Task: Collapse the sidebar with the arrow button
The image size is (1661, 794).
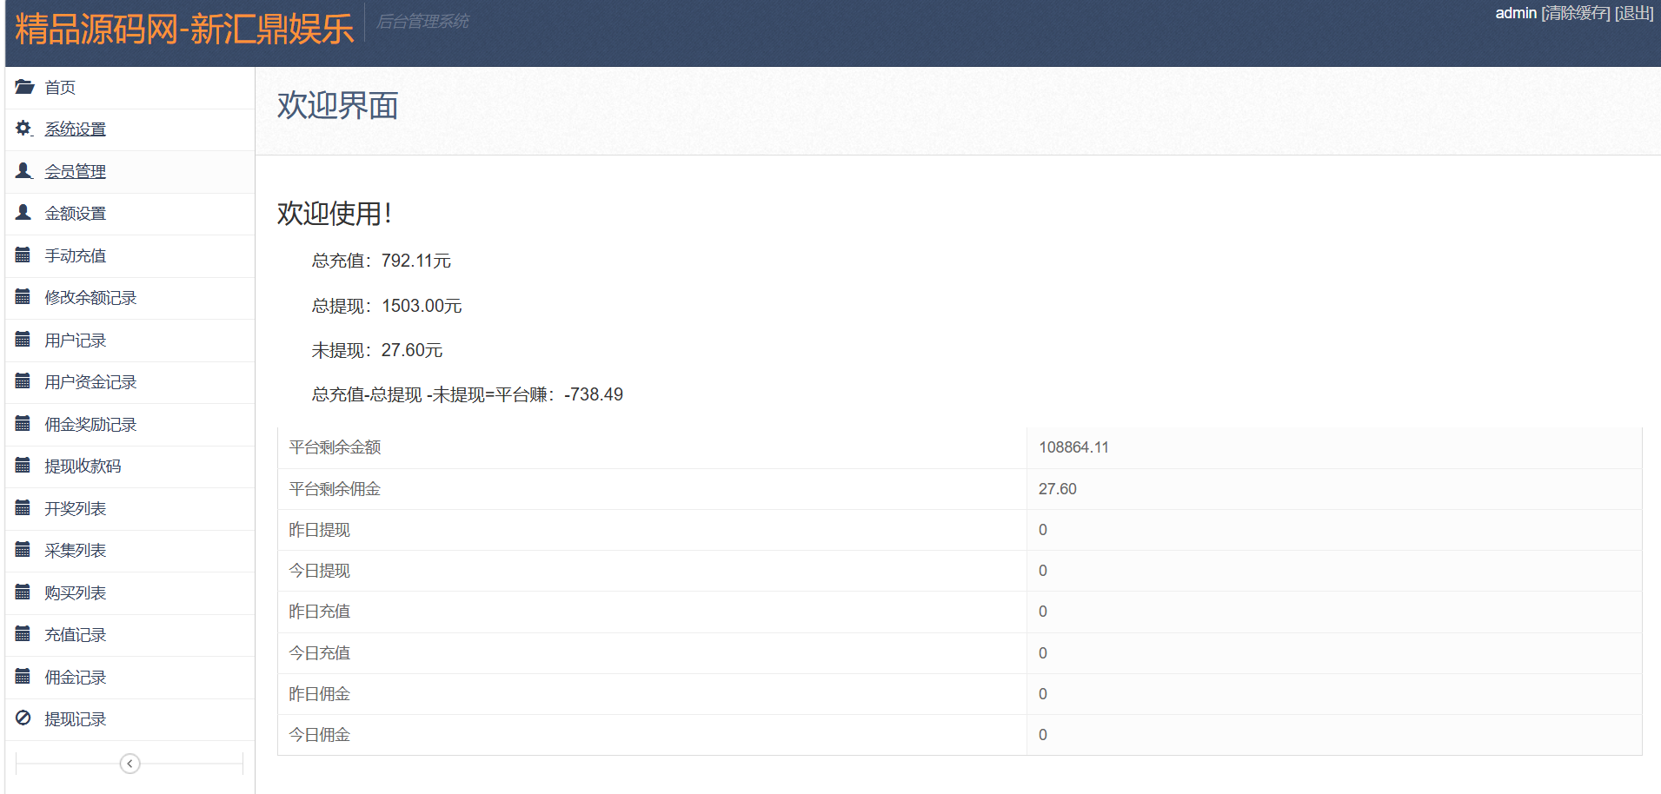Action: pyautogui.click(x=130, y=764)
